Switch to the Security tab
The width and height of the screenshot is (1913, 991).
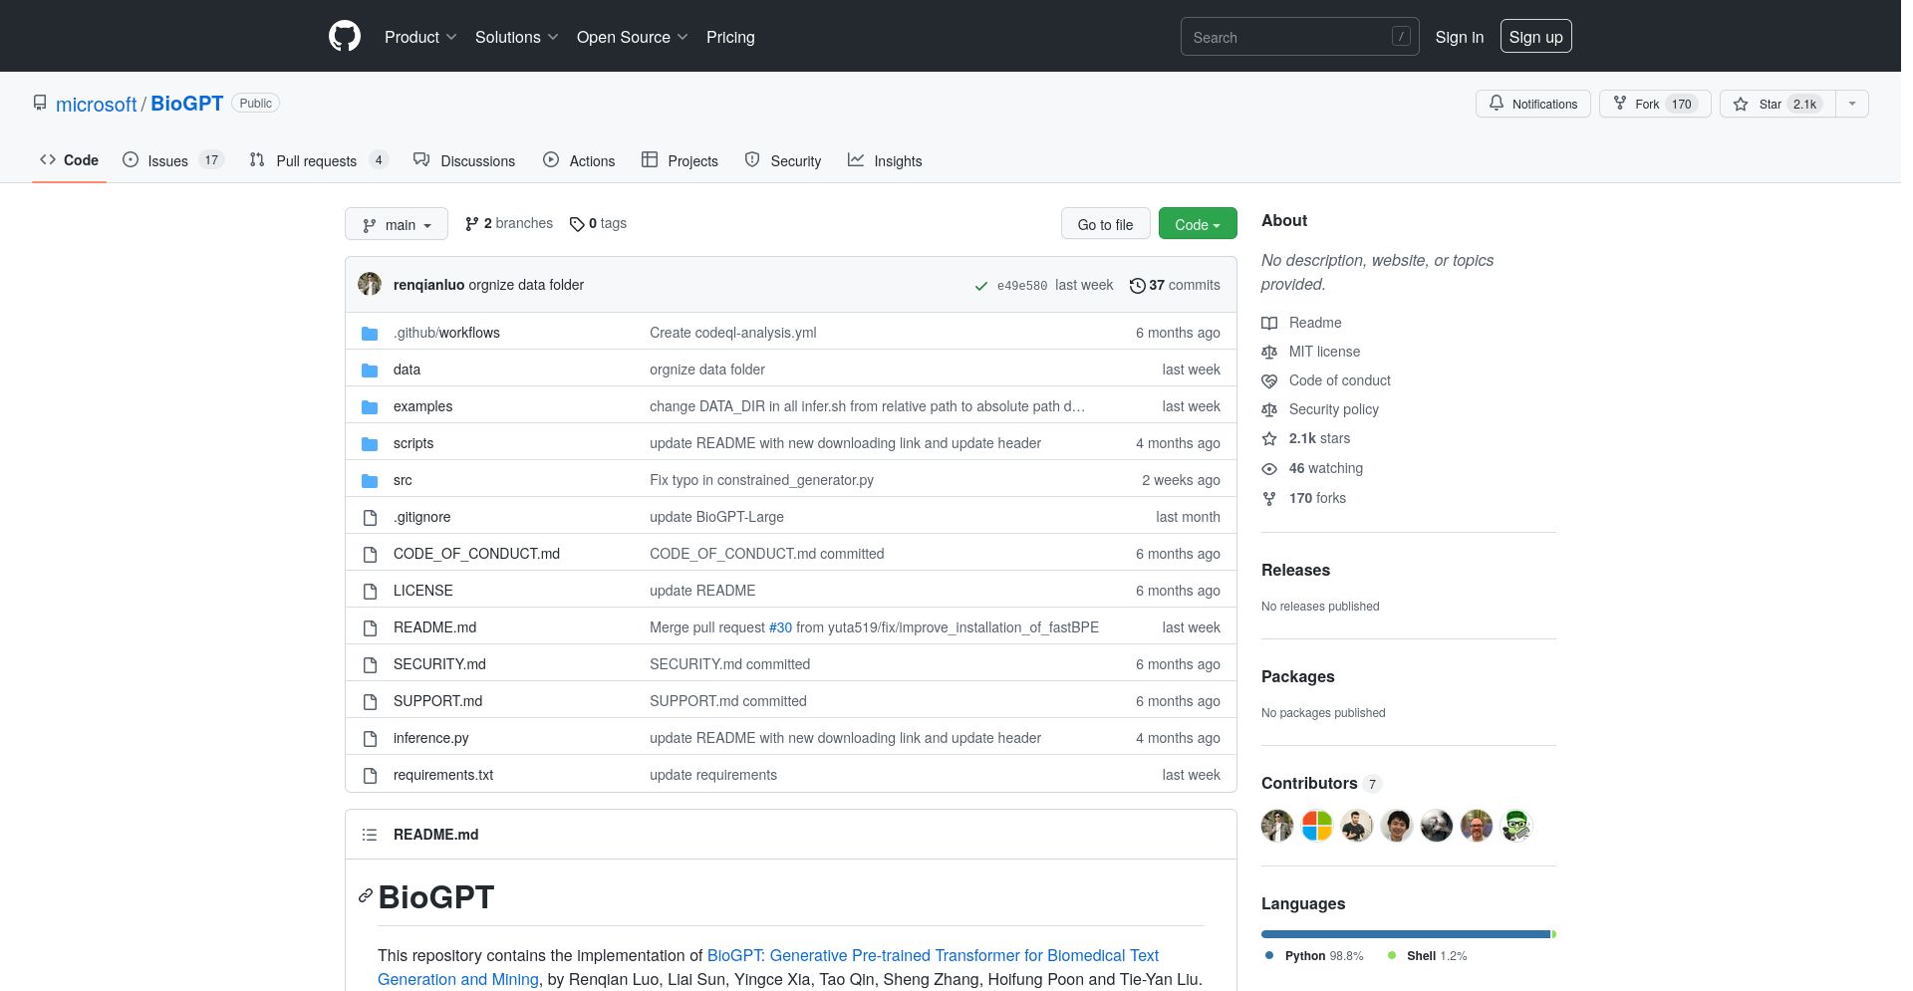pos(783,160)
